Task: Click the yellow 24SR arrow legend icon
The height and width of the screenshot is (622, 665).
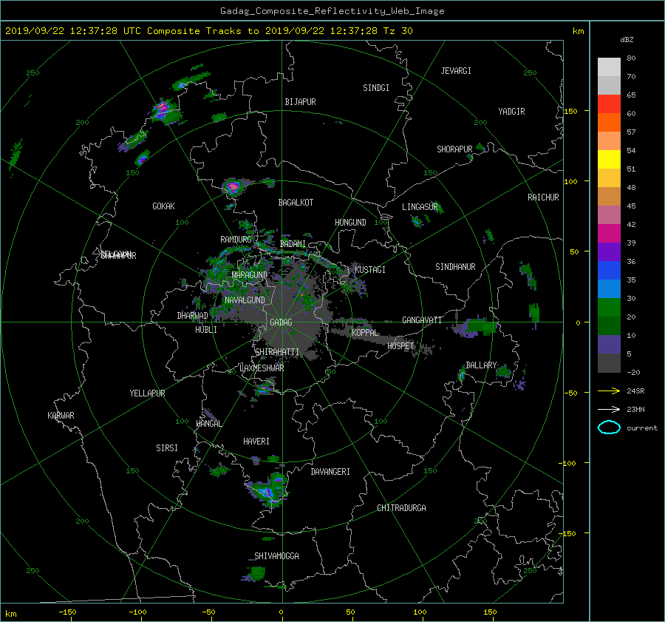Action: coord(609,391)
